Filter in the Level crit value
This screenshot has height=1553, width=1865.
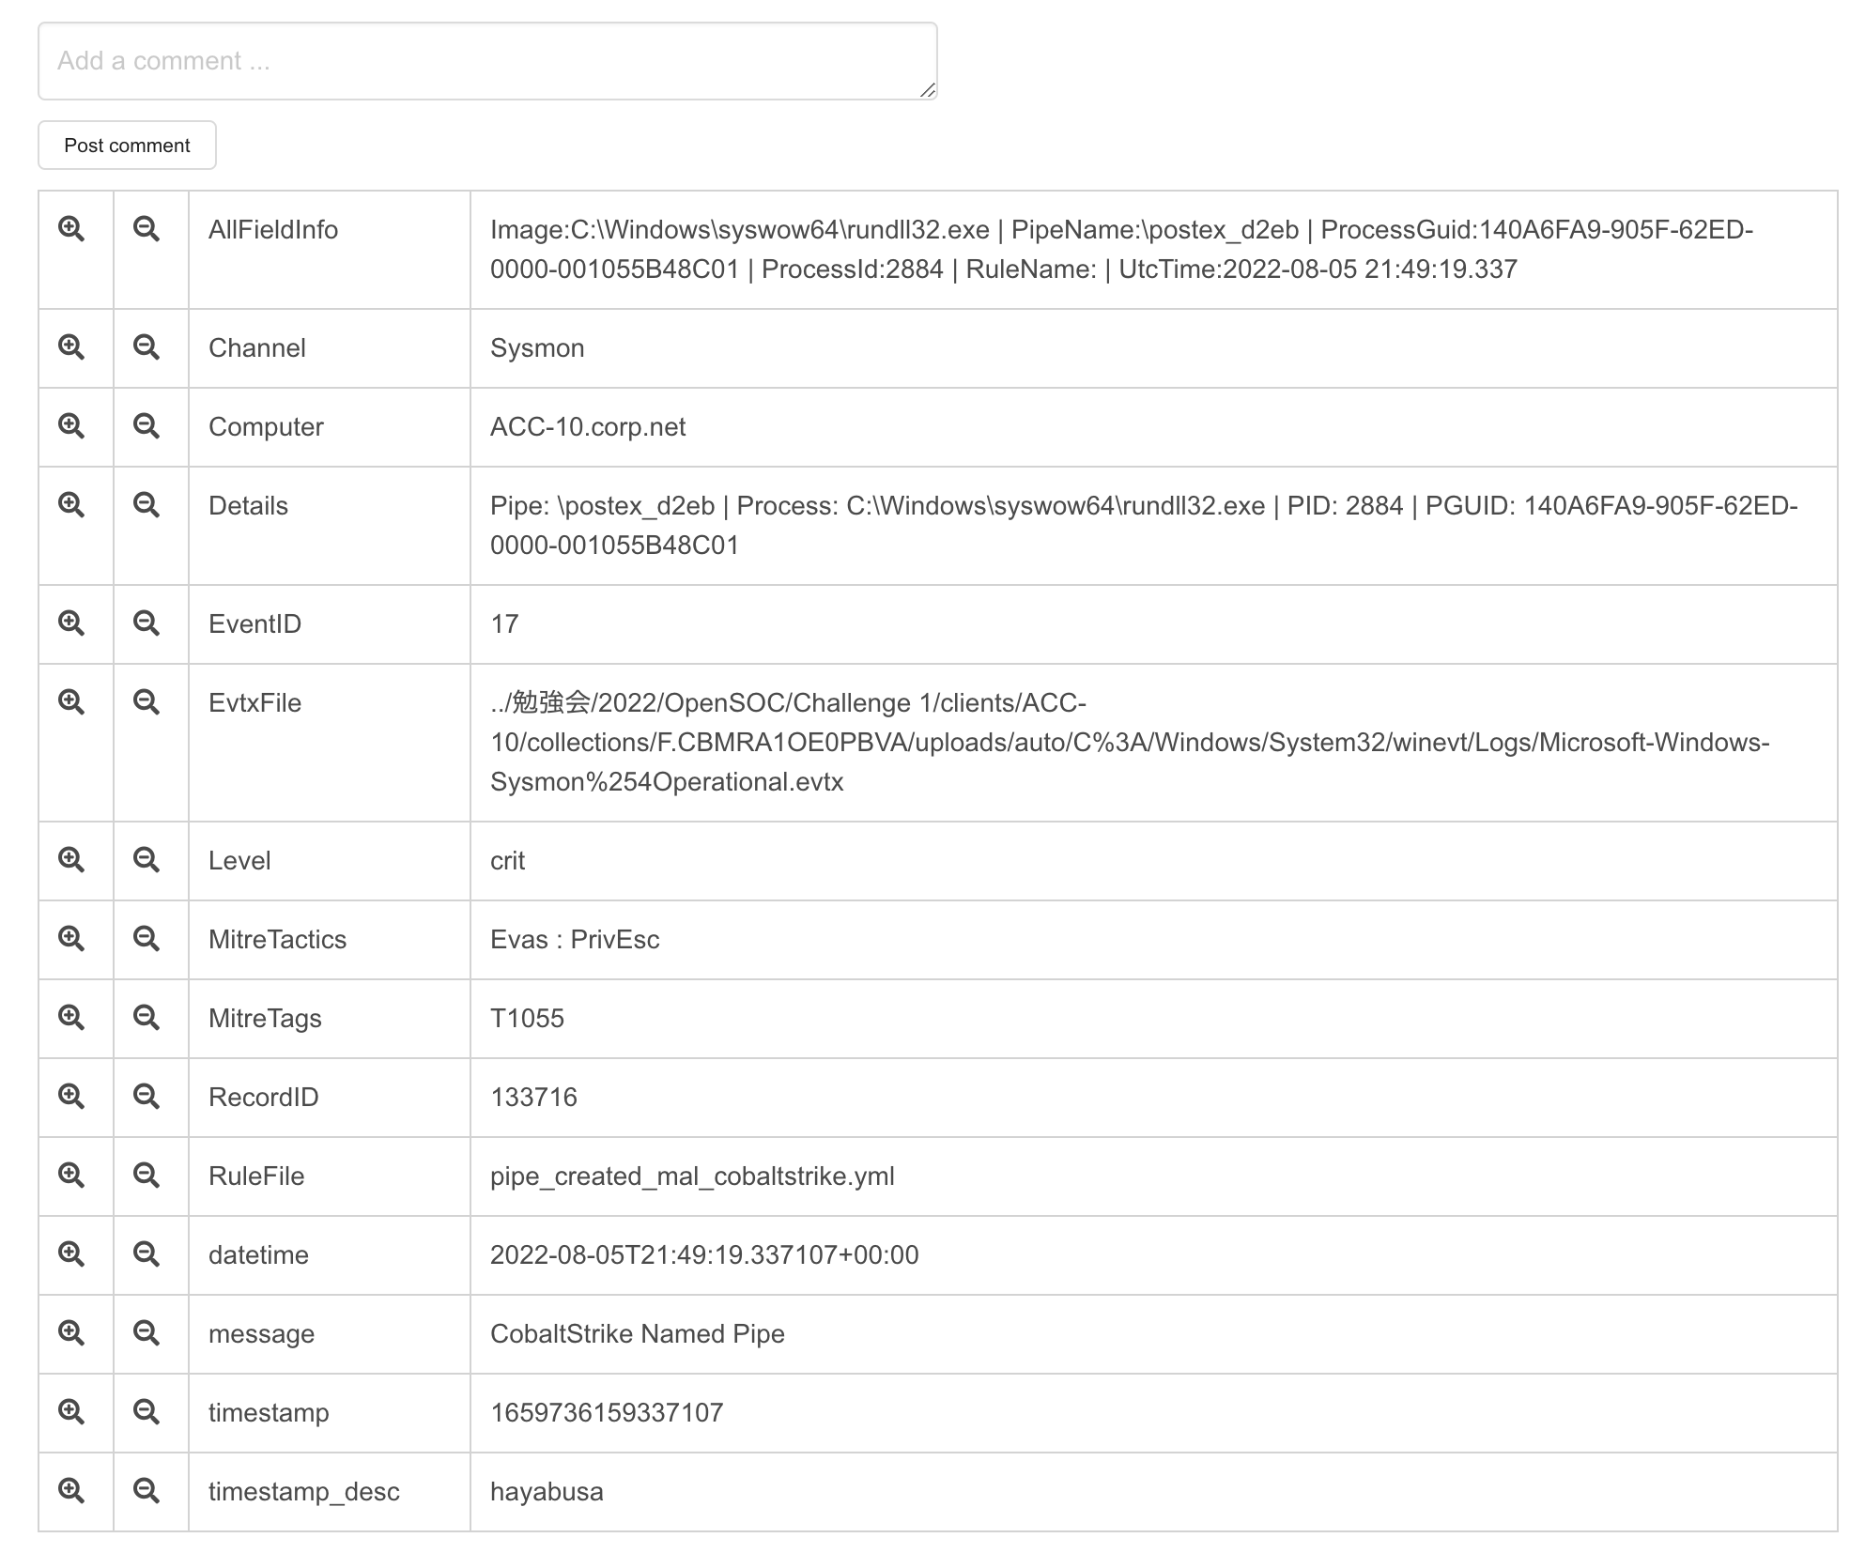[71, 859]
